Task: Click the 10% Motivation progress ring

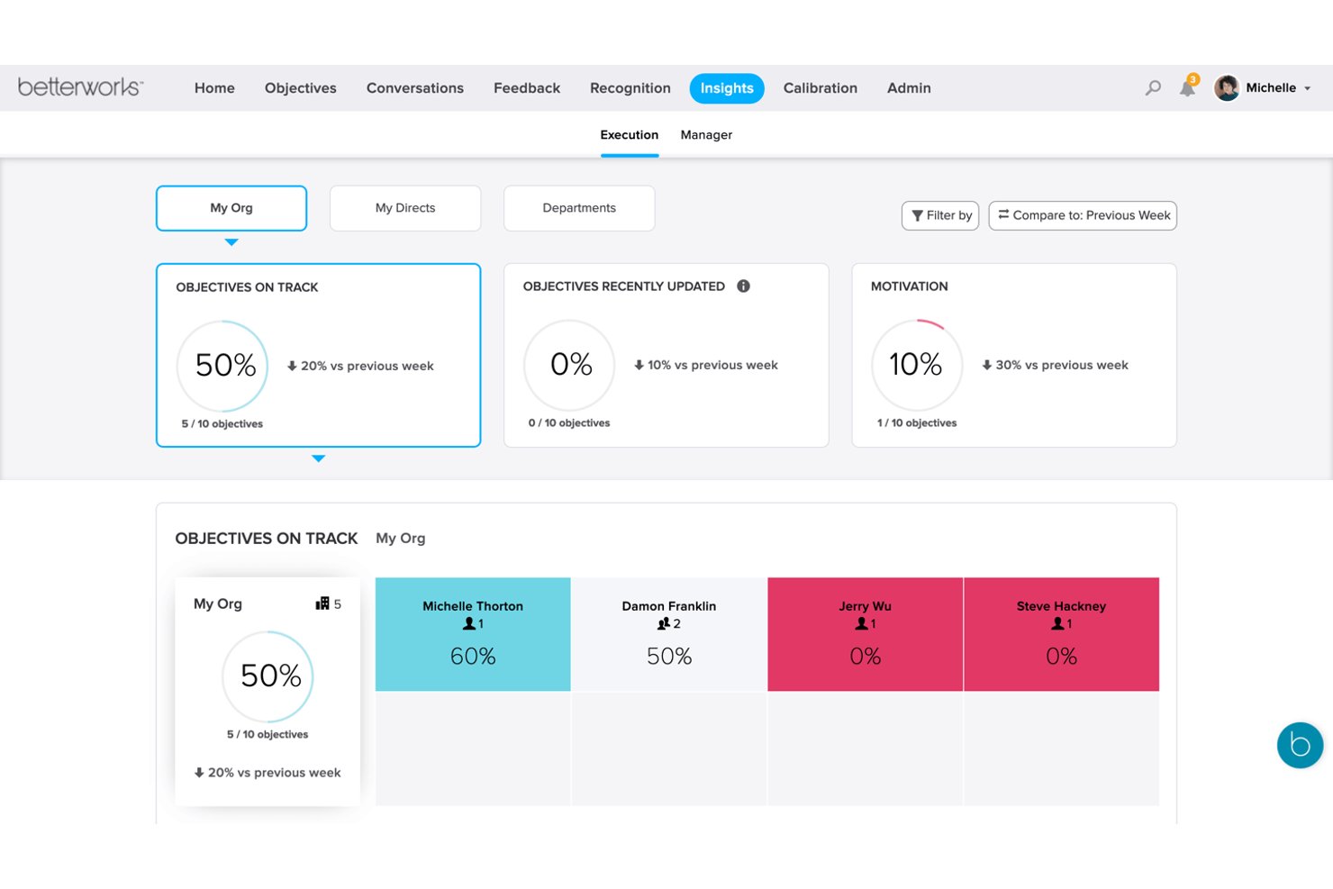Action: (x=917, y=365)
